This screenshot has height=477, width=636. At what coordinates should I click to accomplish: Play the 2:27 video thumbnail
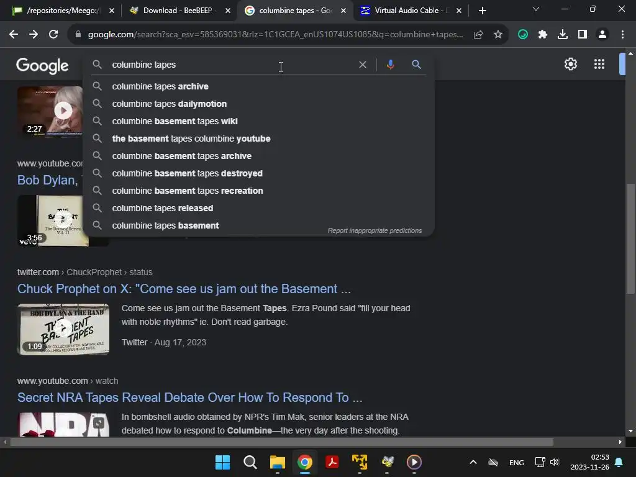tap(50, 111)
